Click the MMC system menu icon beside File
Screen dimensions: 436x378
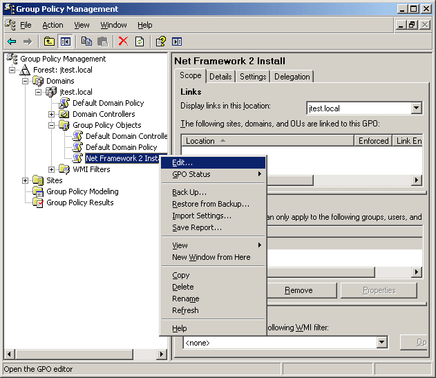(x=10, y=25)
